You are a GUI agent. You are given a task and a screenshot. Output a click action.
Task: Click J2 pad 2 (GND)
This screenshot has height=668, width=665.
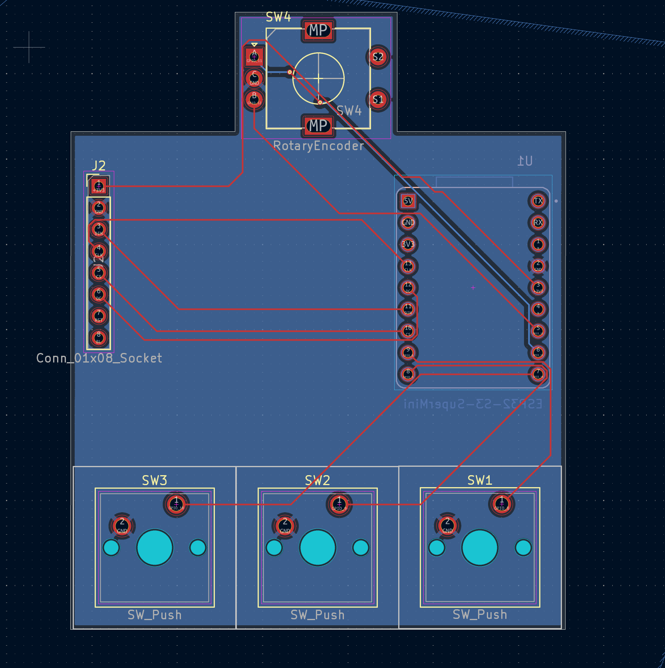(99, 208)
